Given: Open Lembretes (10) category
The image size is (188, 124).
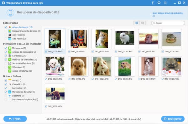Looking at the screenshot, I should pos(19,88).
